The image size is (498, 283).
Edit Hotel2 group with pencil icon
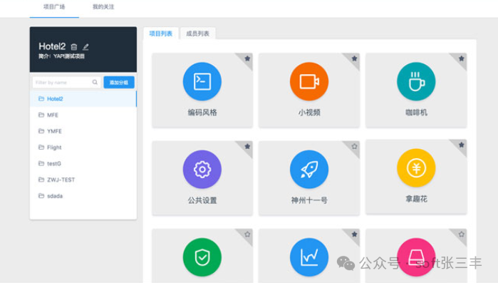(x=85, y=47)
